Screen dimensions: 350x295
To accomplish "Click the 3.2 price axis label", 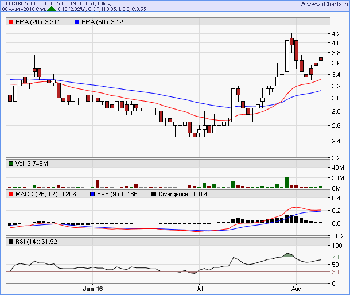I will tap(336, 86).
